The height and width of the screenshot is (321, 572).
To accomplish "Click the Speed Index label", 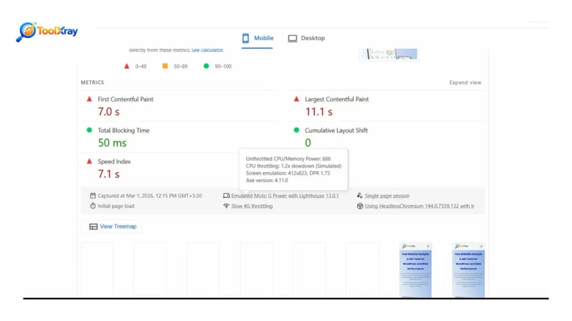I will point(114,161).
